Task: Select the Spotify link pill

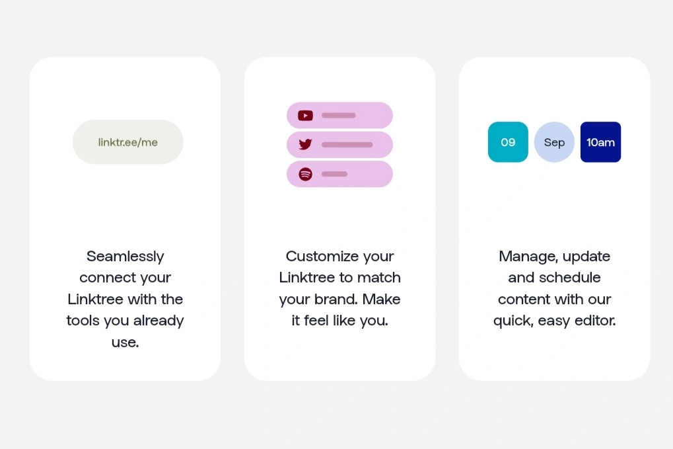Action: coord(339,174)
